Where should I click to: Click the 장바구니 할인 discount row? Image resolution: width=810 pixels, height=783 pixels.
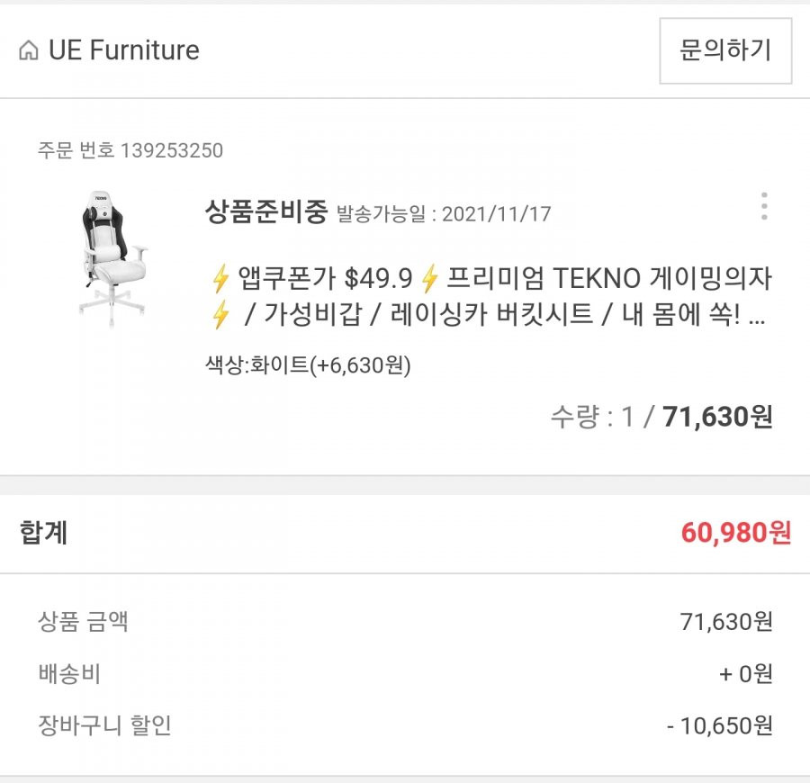pyautogui.click(x=405, y=725)
